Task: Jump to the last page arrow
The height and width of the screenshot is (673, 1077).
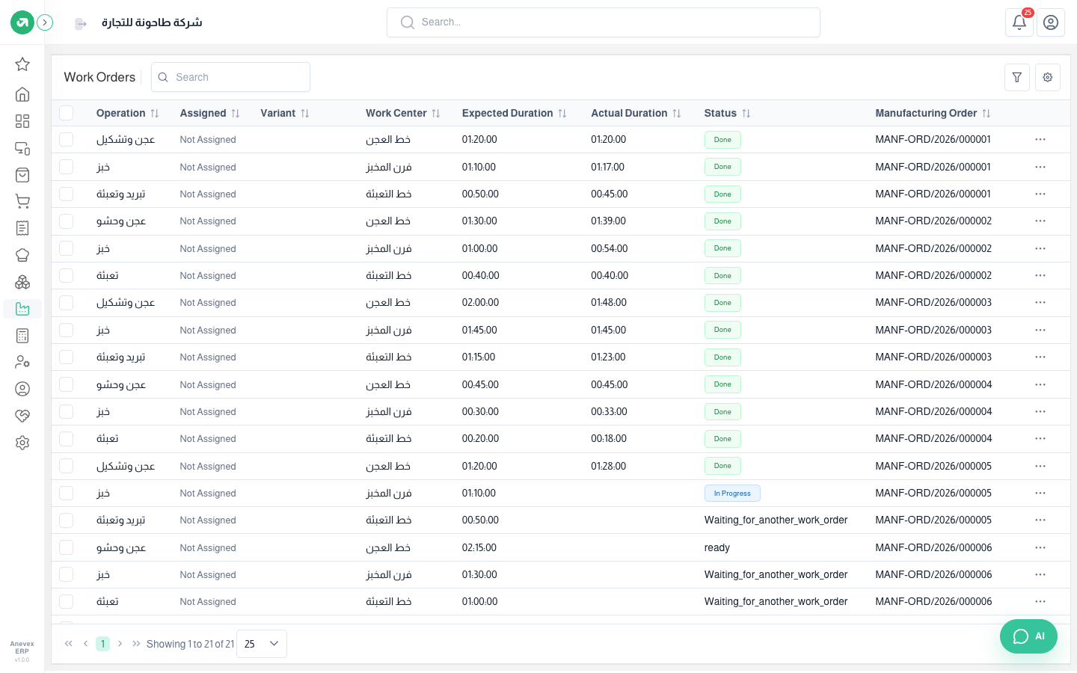Action: point(136,644)
